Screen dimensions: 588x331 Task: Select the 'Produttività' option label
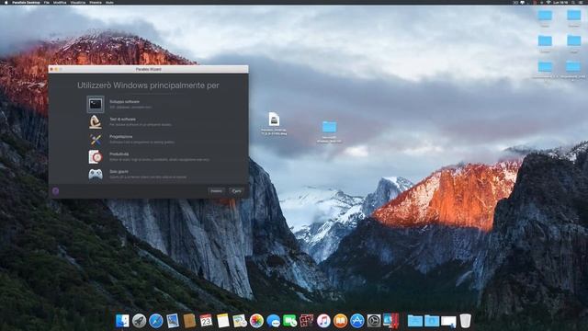119,154
